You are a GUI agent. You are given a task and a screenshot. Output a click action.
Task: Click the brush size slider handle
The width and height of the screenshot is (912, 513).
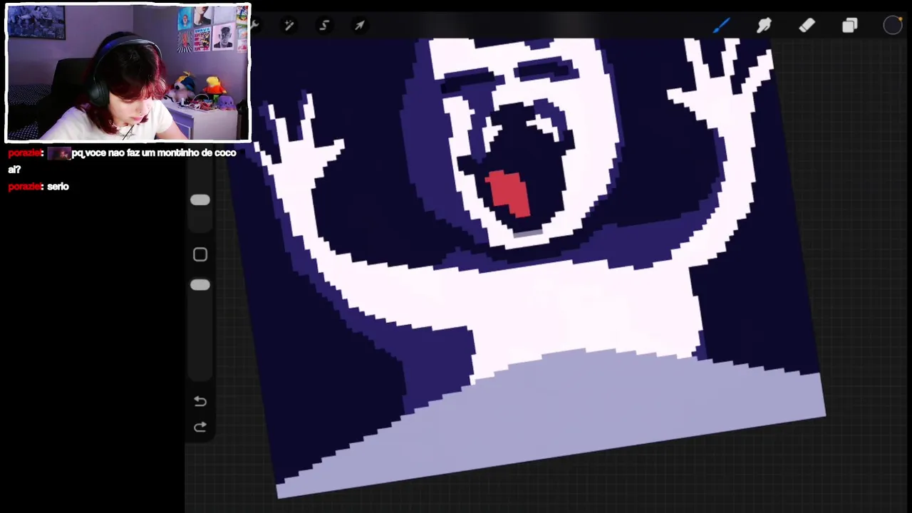click(x=200, y=200)
